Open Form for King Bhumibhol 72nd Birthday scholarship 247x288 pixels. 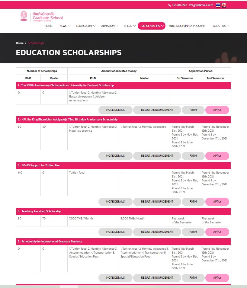[193, 156]
